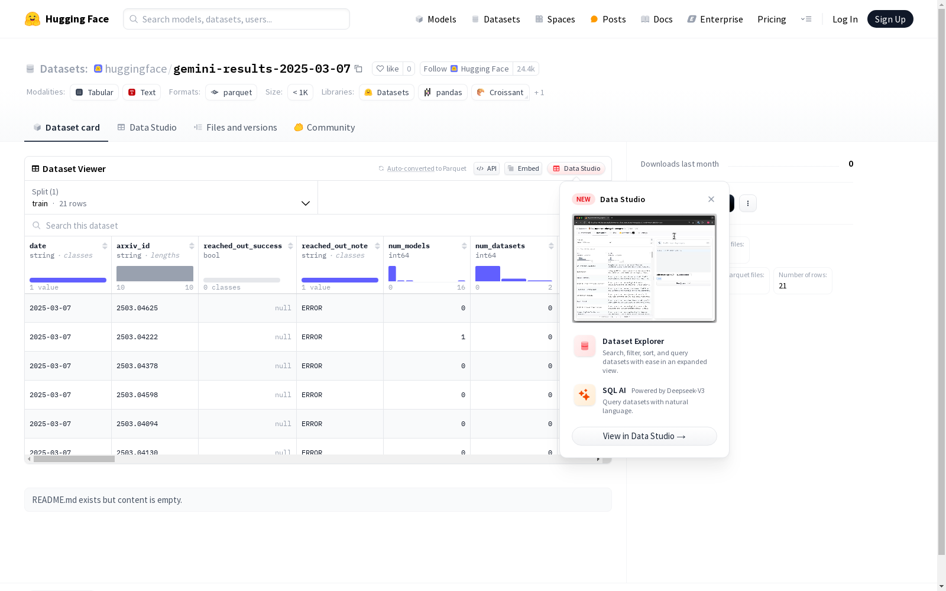The height and width of the screenshot is (591, 946).
Task: Switch to Files and versions tab
Action: (x=235, y=128)
